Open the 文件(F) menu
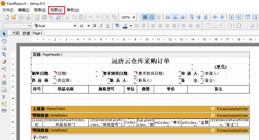 [x=8, y=10]
